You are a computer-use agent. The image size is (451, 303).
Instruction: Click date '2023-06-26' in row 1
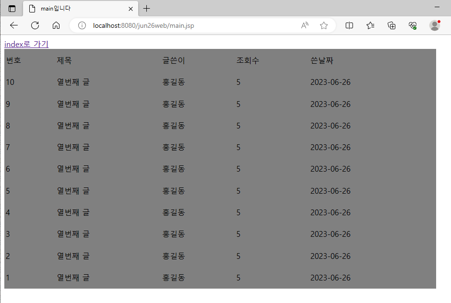point(331,278)
